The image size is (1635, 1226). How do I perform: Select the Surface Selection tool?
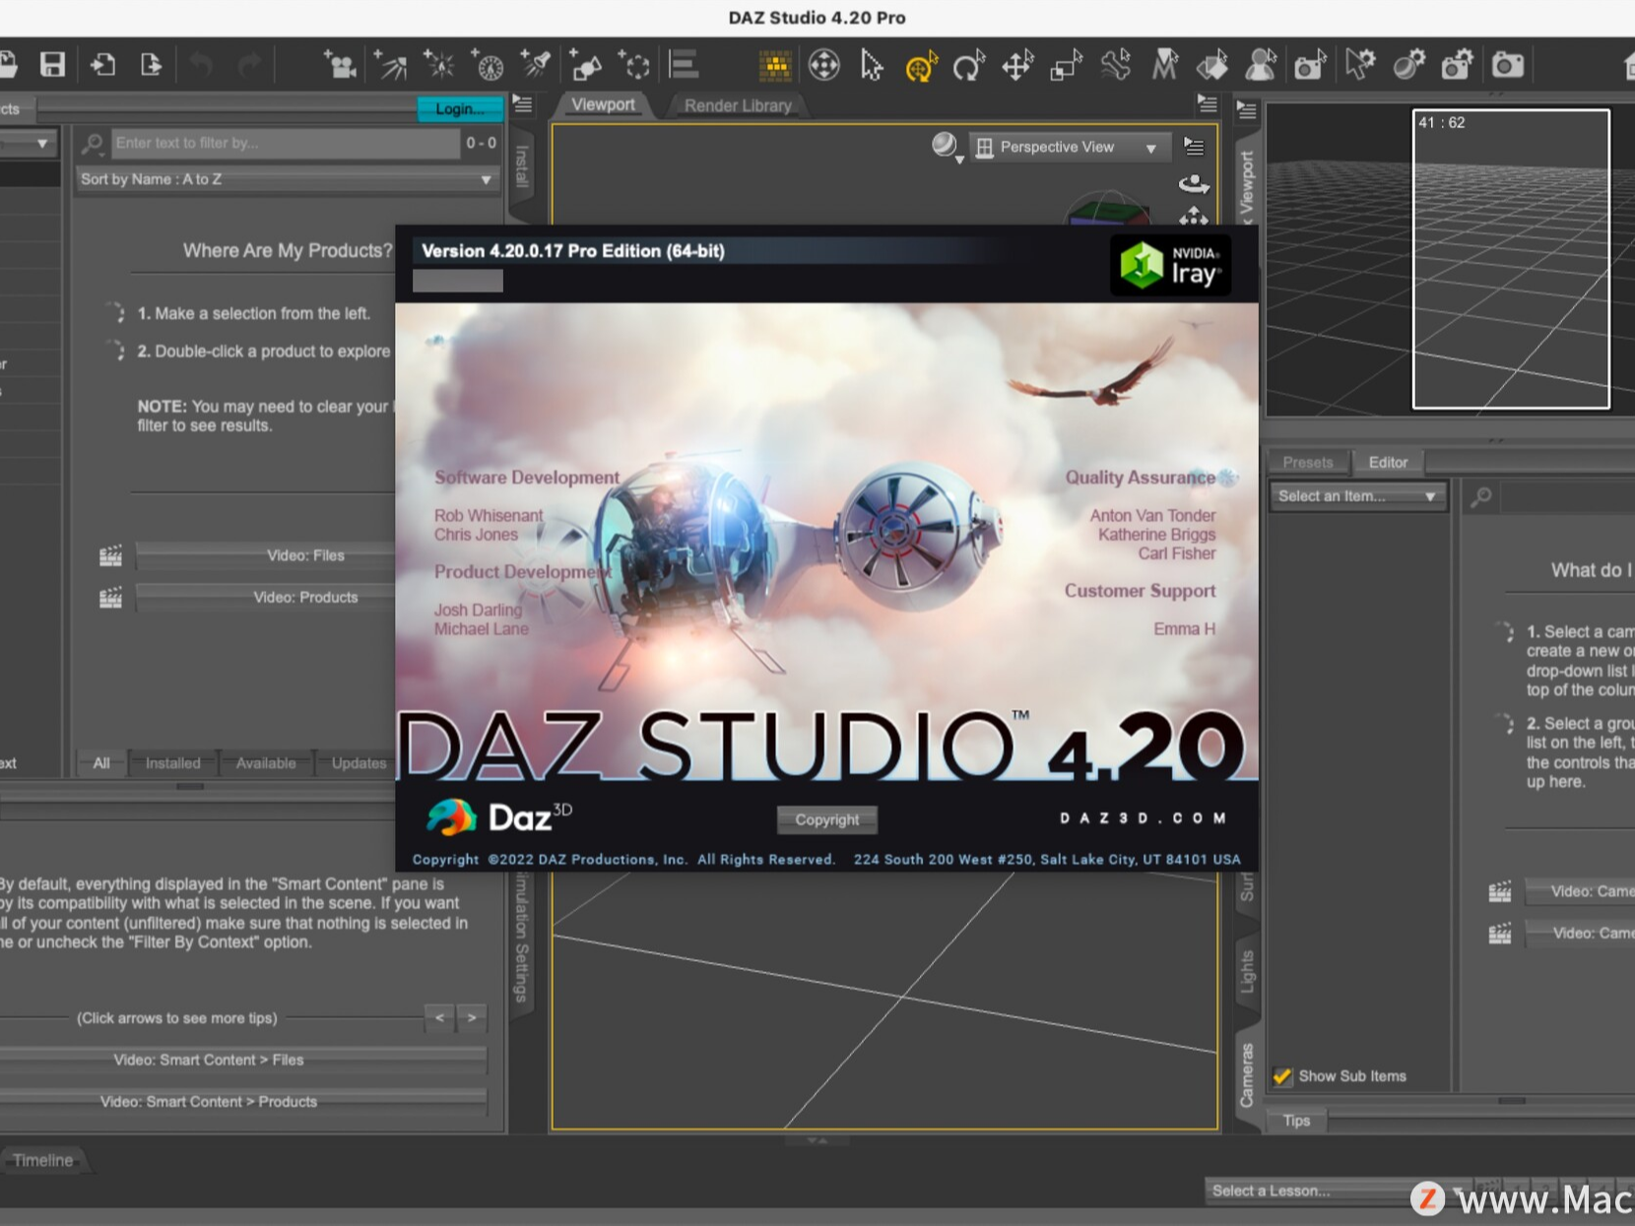coord(1213,64)
